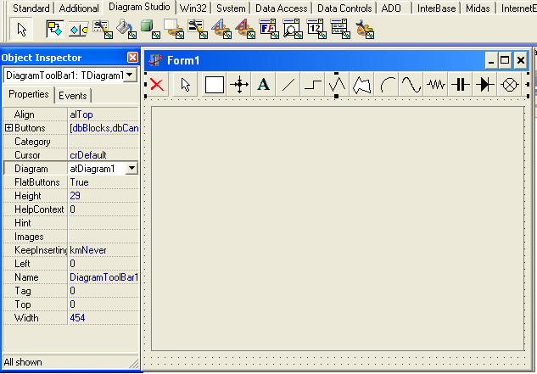Image resolution: width=537 pixels, height=374 pixels.
Task: Select the Category property row
Action: (70, 142)
